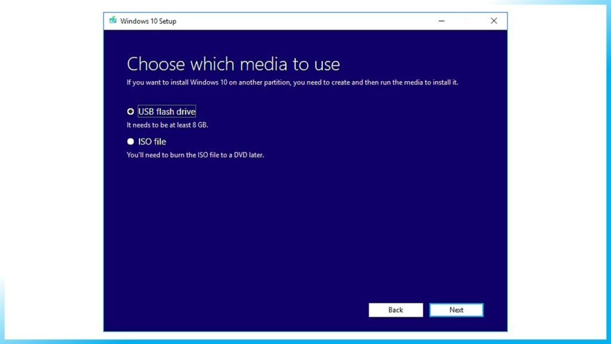Click the highlighted Next button to continue setup
This screenshot has width=611, height=344.
coord(456,310)
